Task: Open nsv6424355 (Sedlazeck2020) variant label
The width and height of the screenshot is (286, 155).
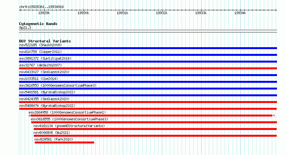Action: 44,99
